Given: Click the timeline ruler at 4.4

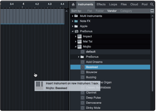Looking at the screenshot, I should pyautogui.click(x=62, y=4).
